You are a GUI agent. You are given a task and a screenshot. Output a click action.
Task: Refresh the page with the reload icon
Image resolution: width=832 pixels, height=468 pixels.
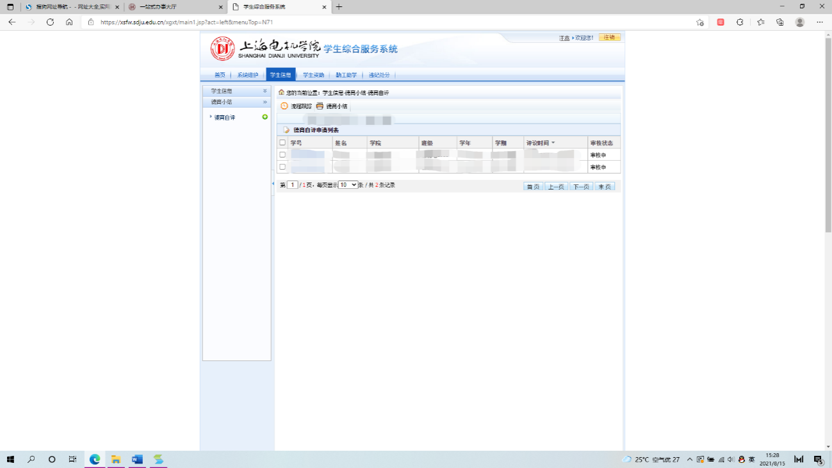pyautogui.click(x=50, y=22)
